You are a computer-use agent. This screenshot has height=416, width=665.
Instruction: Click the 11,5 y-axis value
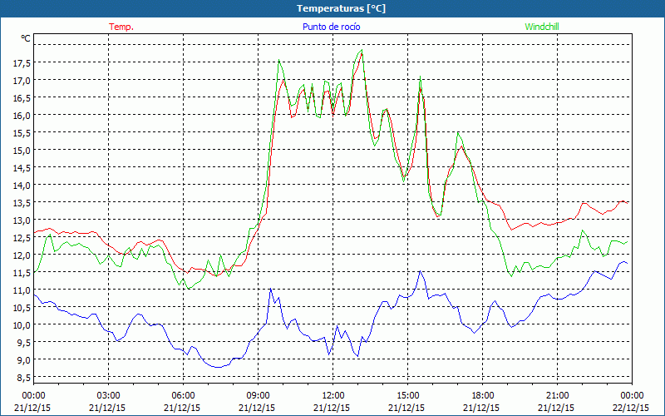(22, 273)
